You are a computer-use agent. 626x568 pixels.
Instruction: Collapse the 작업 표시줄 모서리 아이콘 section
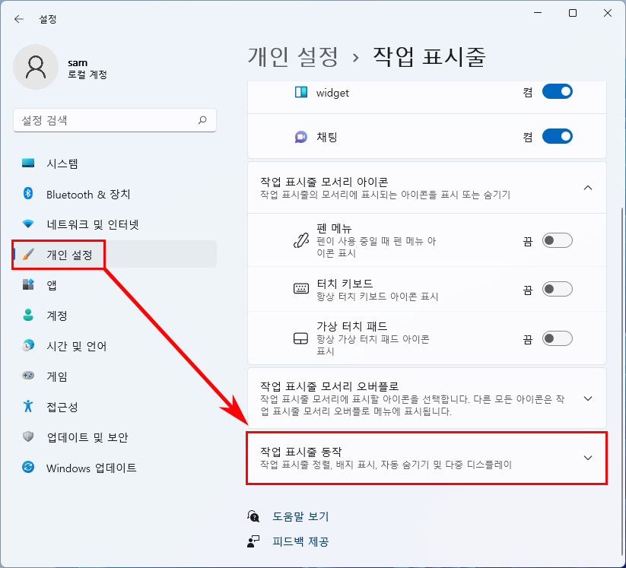tap(587, 187)
